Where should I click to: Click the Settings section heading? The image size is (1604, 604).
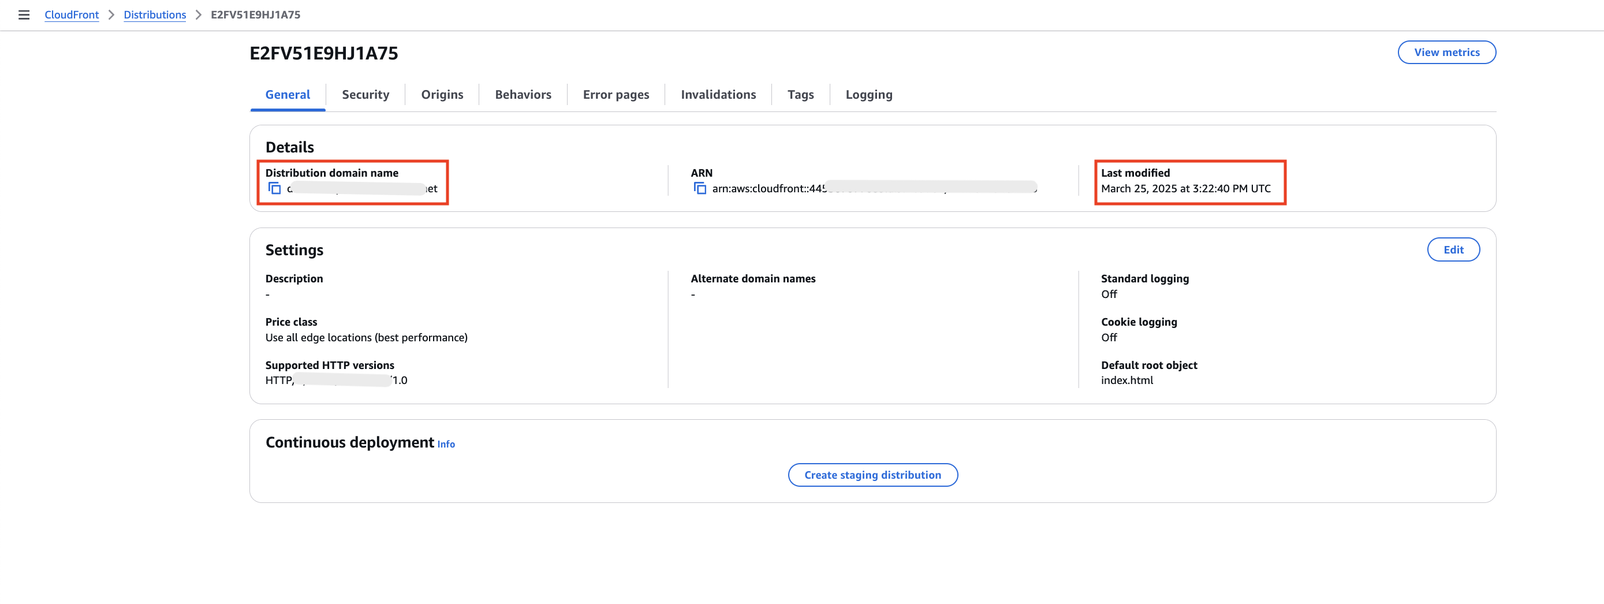pyautogui.click(x=294, y=250)
